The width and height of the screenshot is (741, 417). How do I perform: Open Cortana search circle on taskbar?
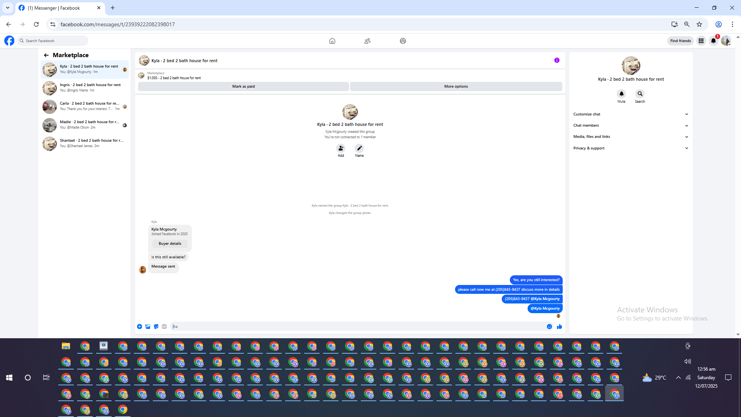[28, 378]
